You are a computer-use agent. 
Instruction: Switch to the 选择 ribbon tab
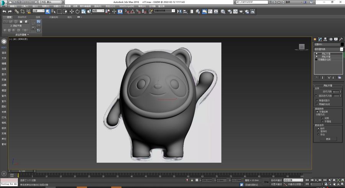pos(38,17)
